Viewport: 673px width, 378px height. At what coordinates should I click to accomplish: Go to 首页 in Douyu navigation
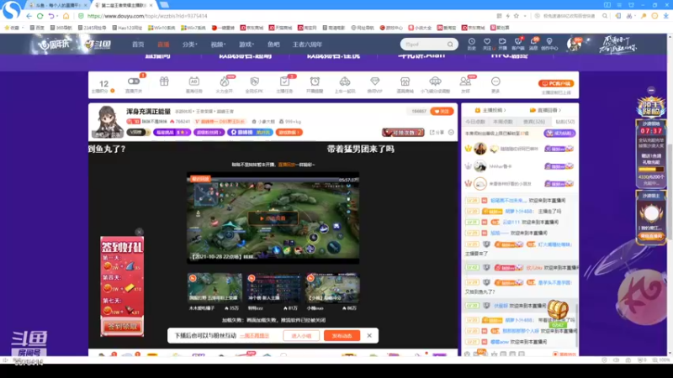[138, 45]
